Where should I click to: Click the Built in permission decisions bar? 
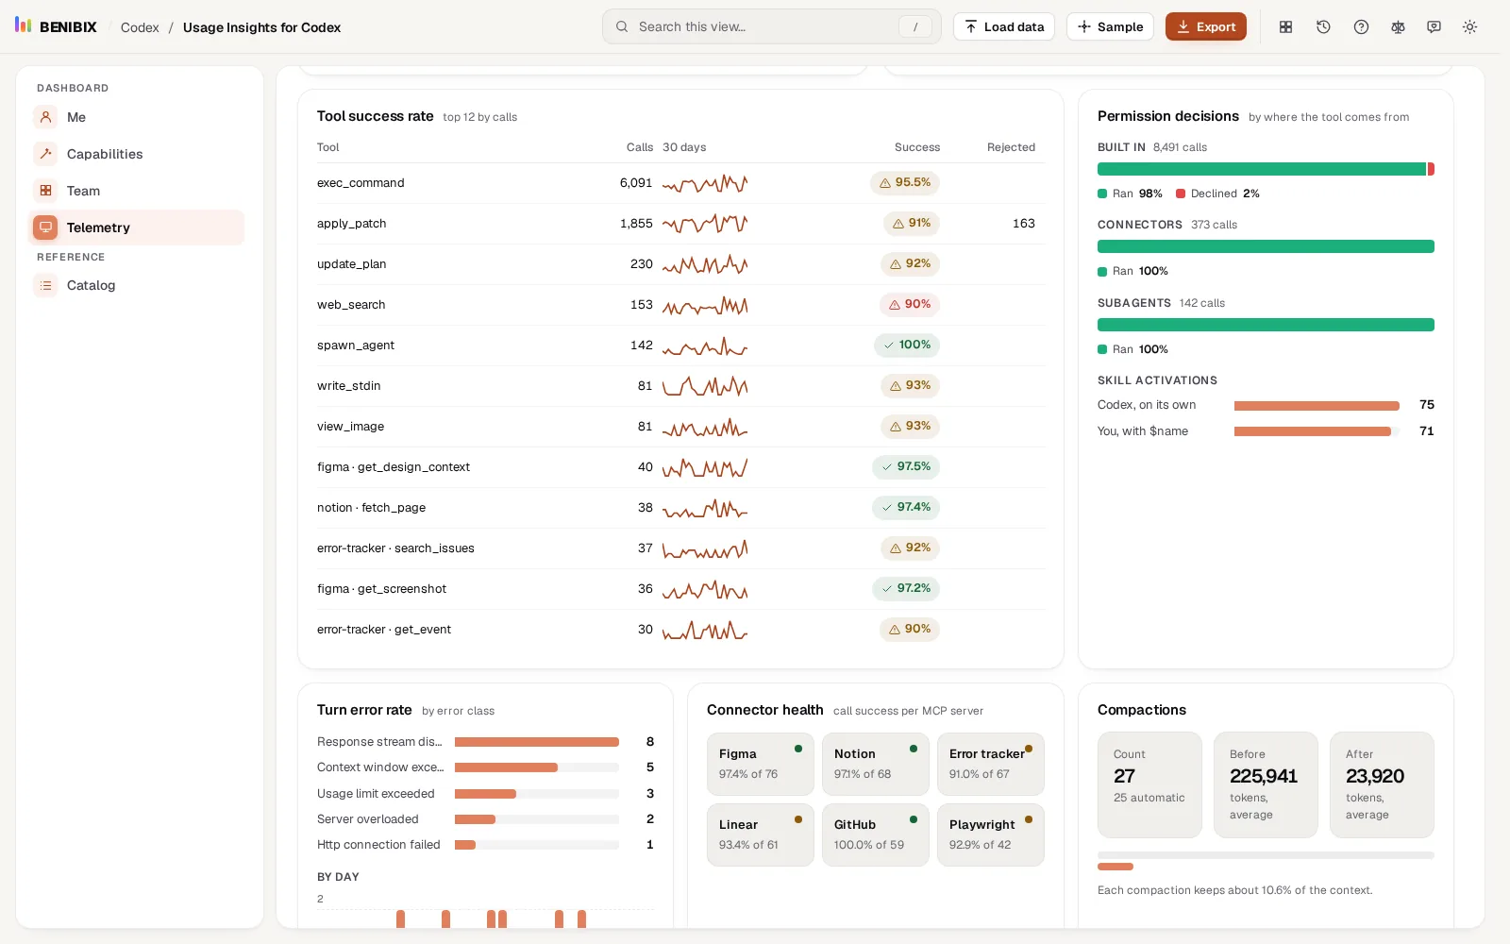1266,169
